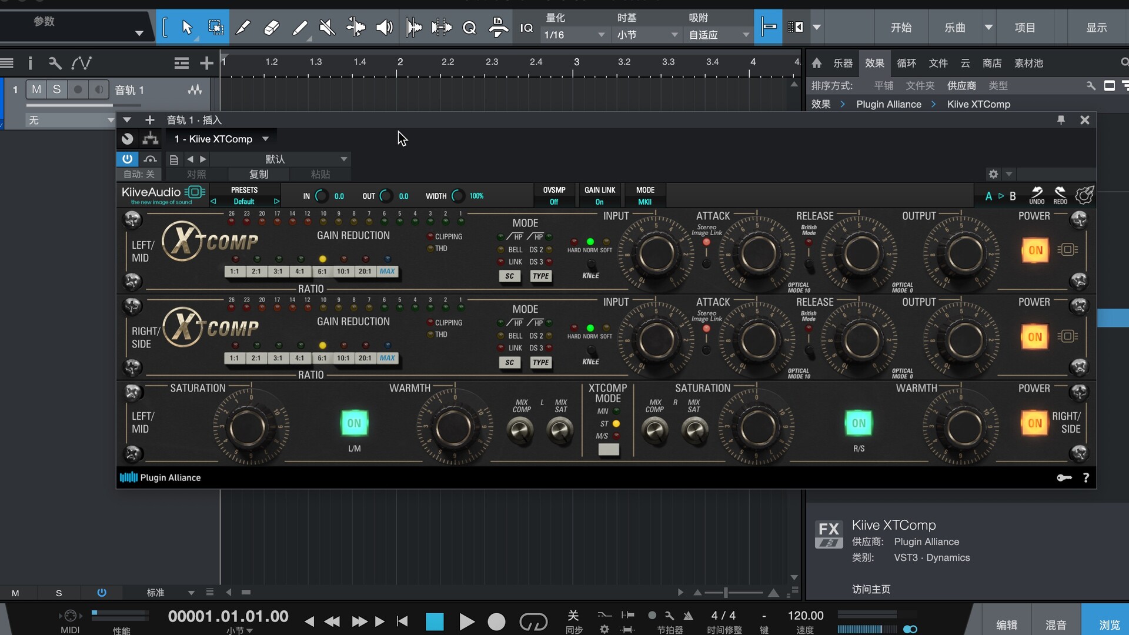Screen dimensions: 1129x635
Task: Select the Bend tool
Action: (356, 28)
